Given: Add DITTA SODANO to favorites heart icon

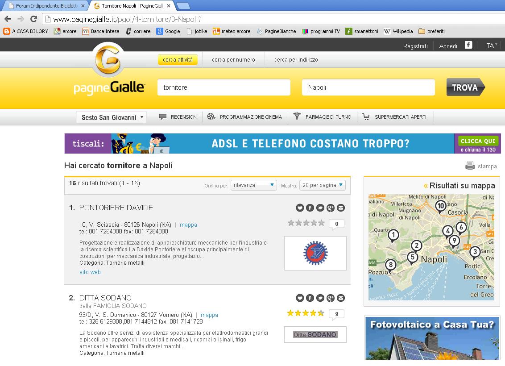Looking at the screenshot, I should point(300,298).
